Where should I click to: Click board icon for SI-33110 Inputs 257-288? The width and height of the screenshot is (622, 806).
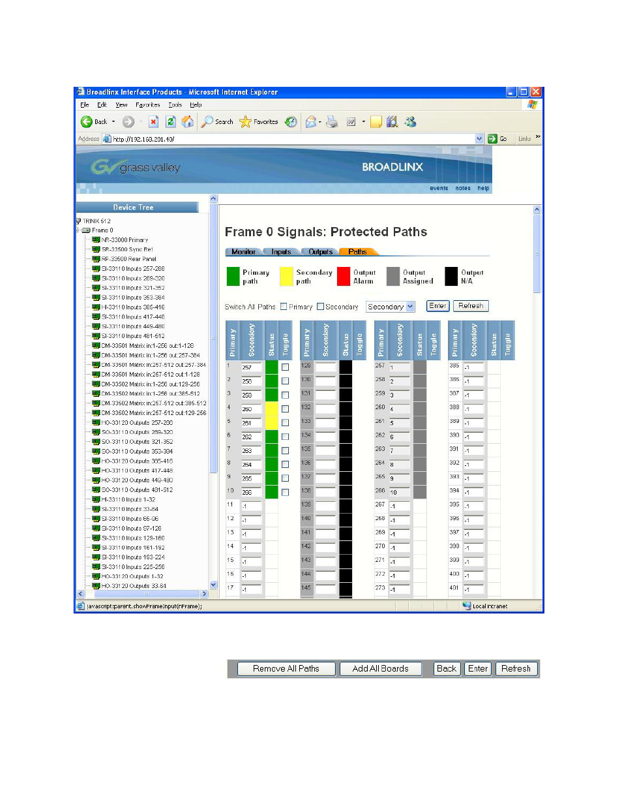[96, 268]
